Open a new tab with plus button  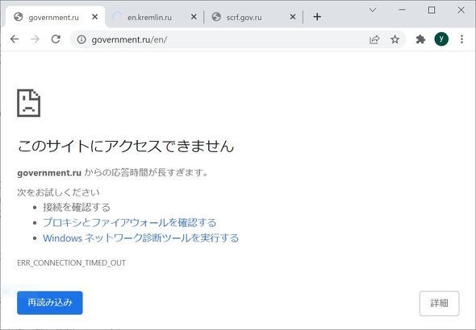pos(317,17)
